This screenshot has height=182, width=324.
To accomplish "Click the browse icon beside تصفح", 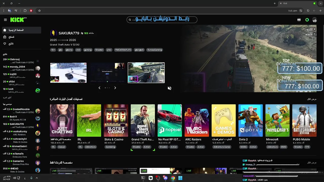I will coord(5,37).
